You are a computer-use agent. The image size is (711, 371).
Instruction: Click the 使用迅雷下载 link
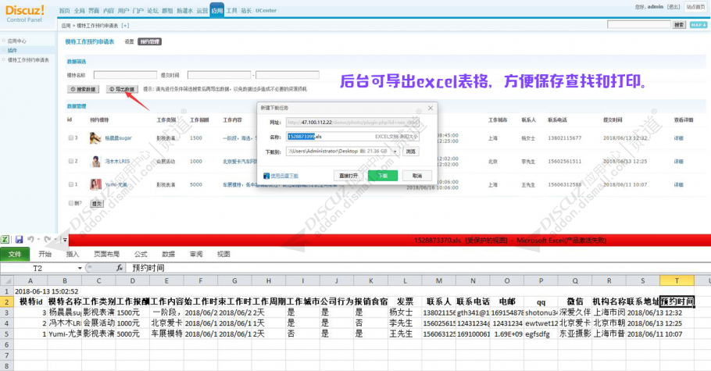coord(284,176)
